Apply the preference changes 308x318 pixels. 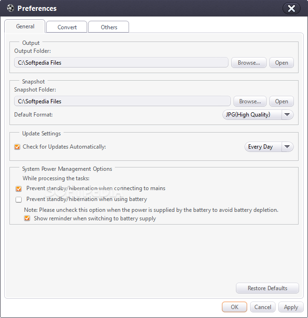pyautogui.click(x=291, y=307)
